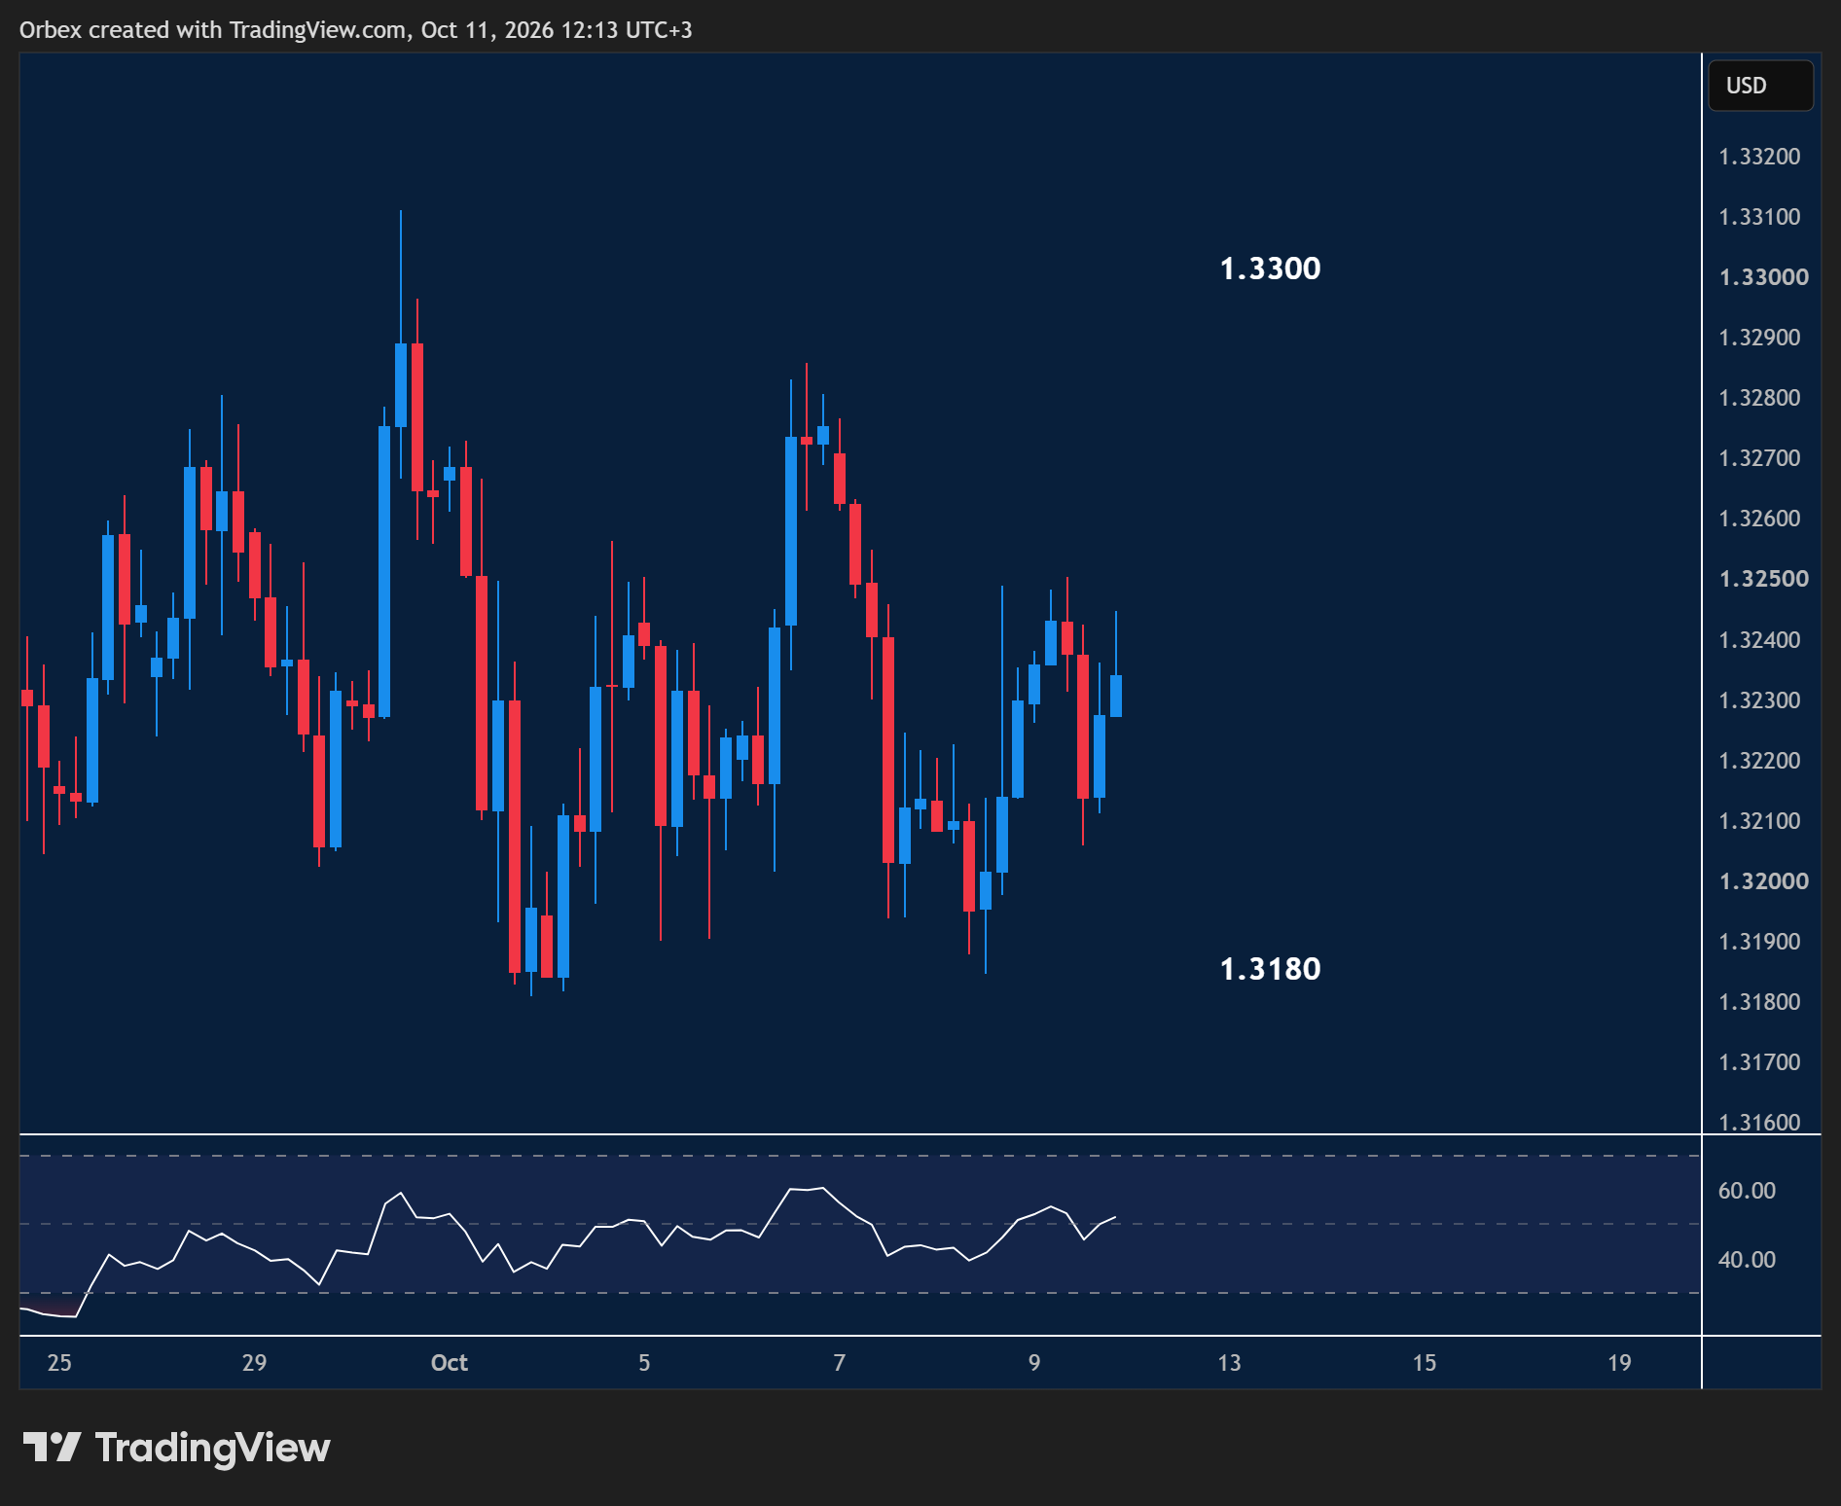Viewport: 1841px width, 1506px height.
Task: Click date label 19 on time axis
Action: (x=1619, y=1363)
